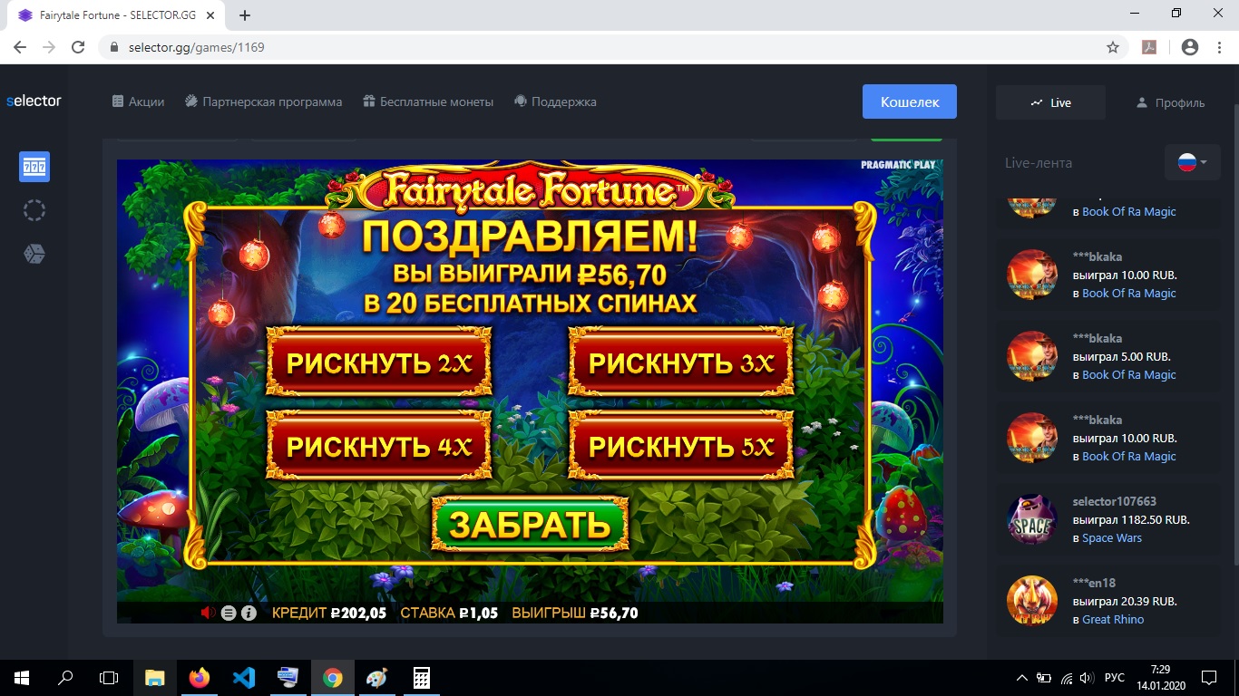Image resolution: width=1239 pixels, height=696 pixels.
Task: Click the Рискнуть 2x button
Action: (379, 362)
